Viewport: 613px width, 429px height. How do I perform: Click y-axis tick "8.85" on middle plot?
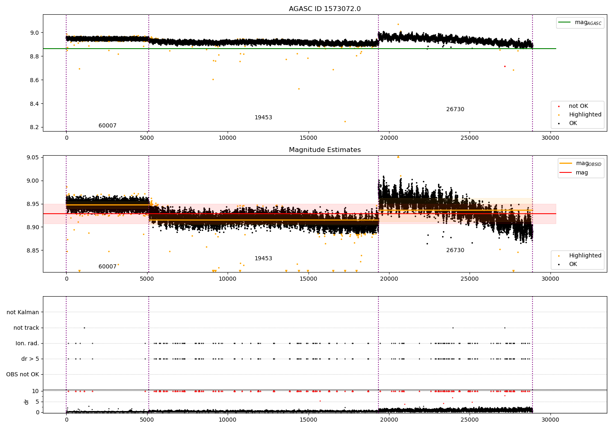pos(33,250)
